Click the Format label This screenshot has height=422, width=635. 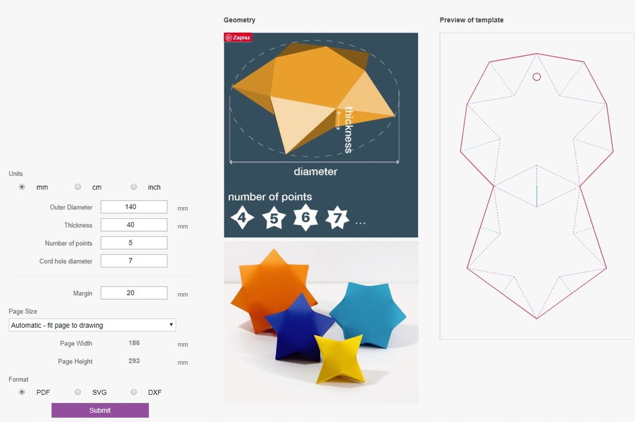(19, 379)
